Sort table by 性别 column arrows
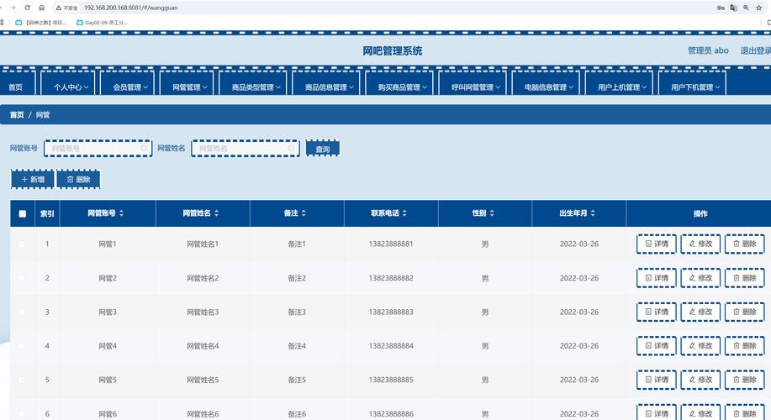 pos(492,213)
